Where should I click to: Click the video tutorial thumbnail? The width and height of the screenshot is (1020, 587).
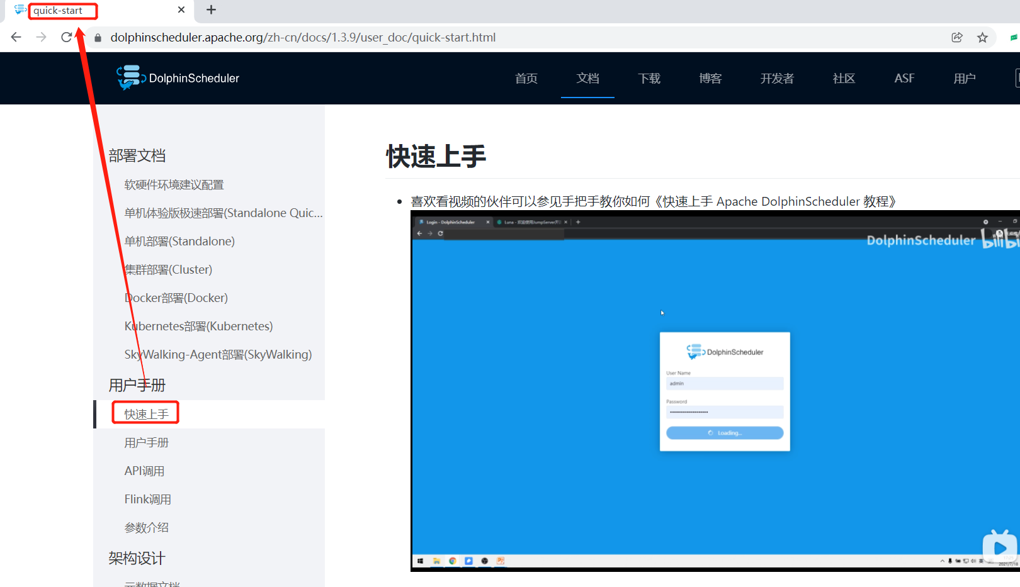point(715,391)
